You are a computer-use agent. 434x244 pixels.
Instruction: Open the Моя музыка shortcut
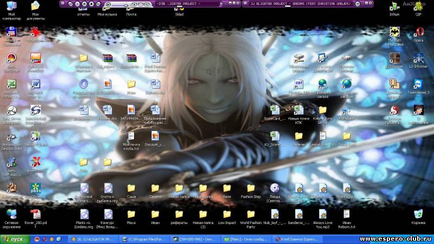click(x=107, y=11)
